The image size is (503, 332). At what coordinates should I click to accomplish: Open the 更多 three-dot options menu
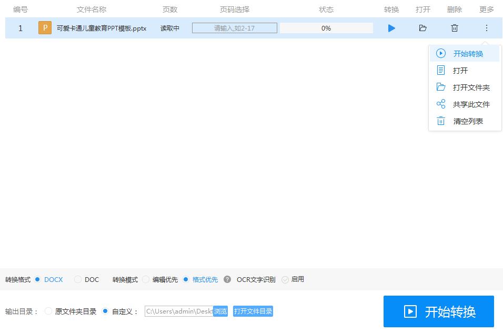coord(486,28)
